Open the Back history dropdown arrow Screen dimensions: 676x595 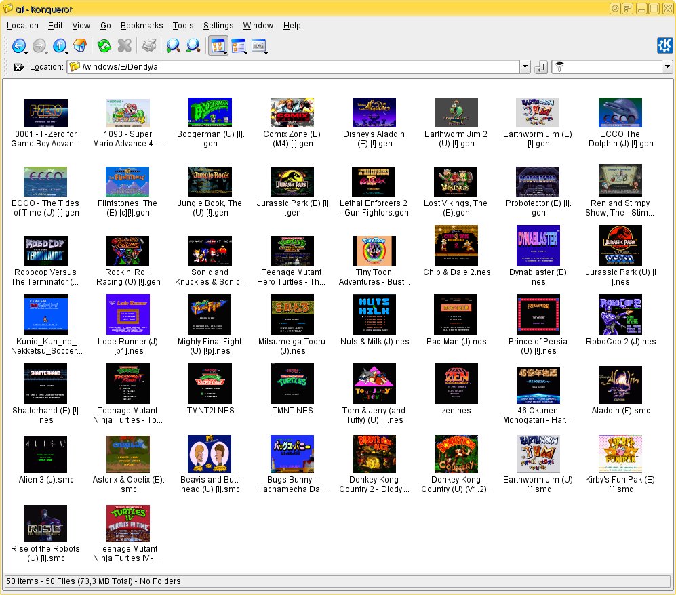(x=26, y=52)
